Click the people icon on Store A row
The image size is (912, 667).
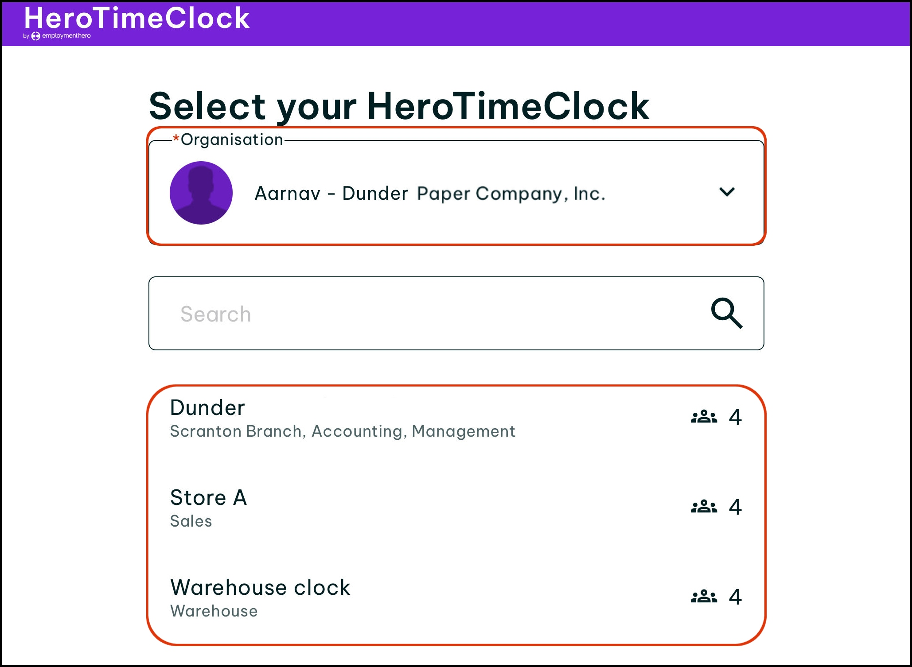(x=704, y=507)
